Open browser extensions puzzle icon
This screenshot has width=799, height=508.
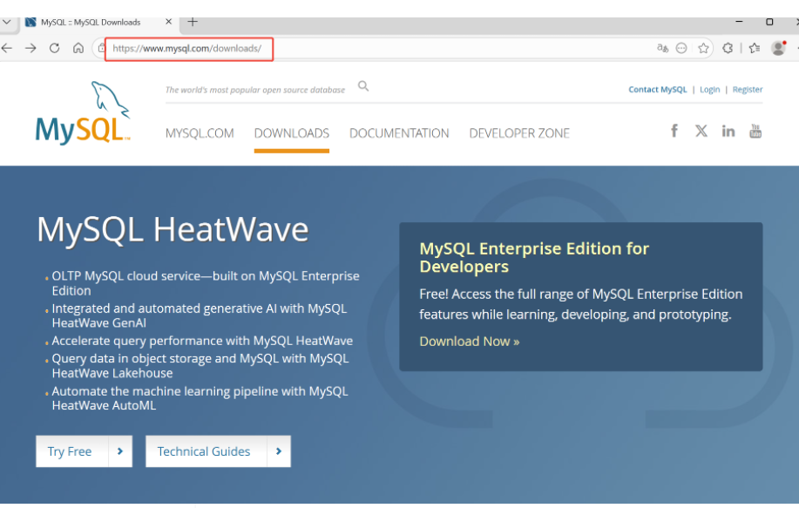point(728,49)
